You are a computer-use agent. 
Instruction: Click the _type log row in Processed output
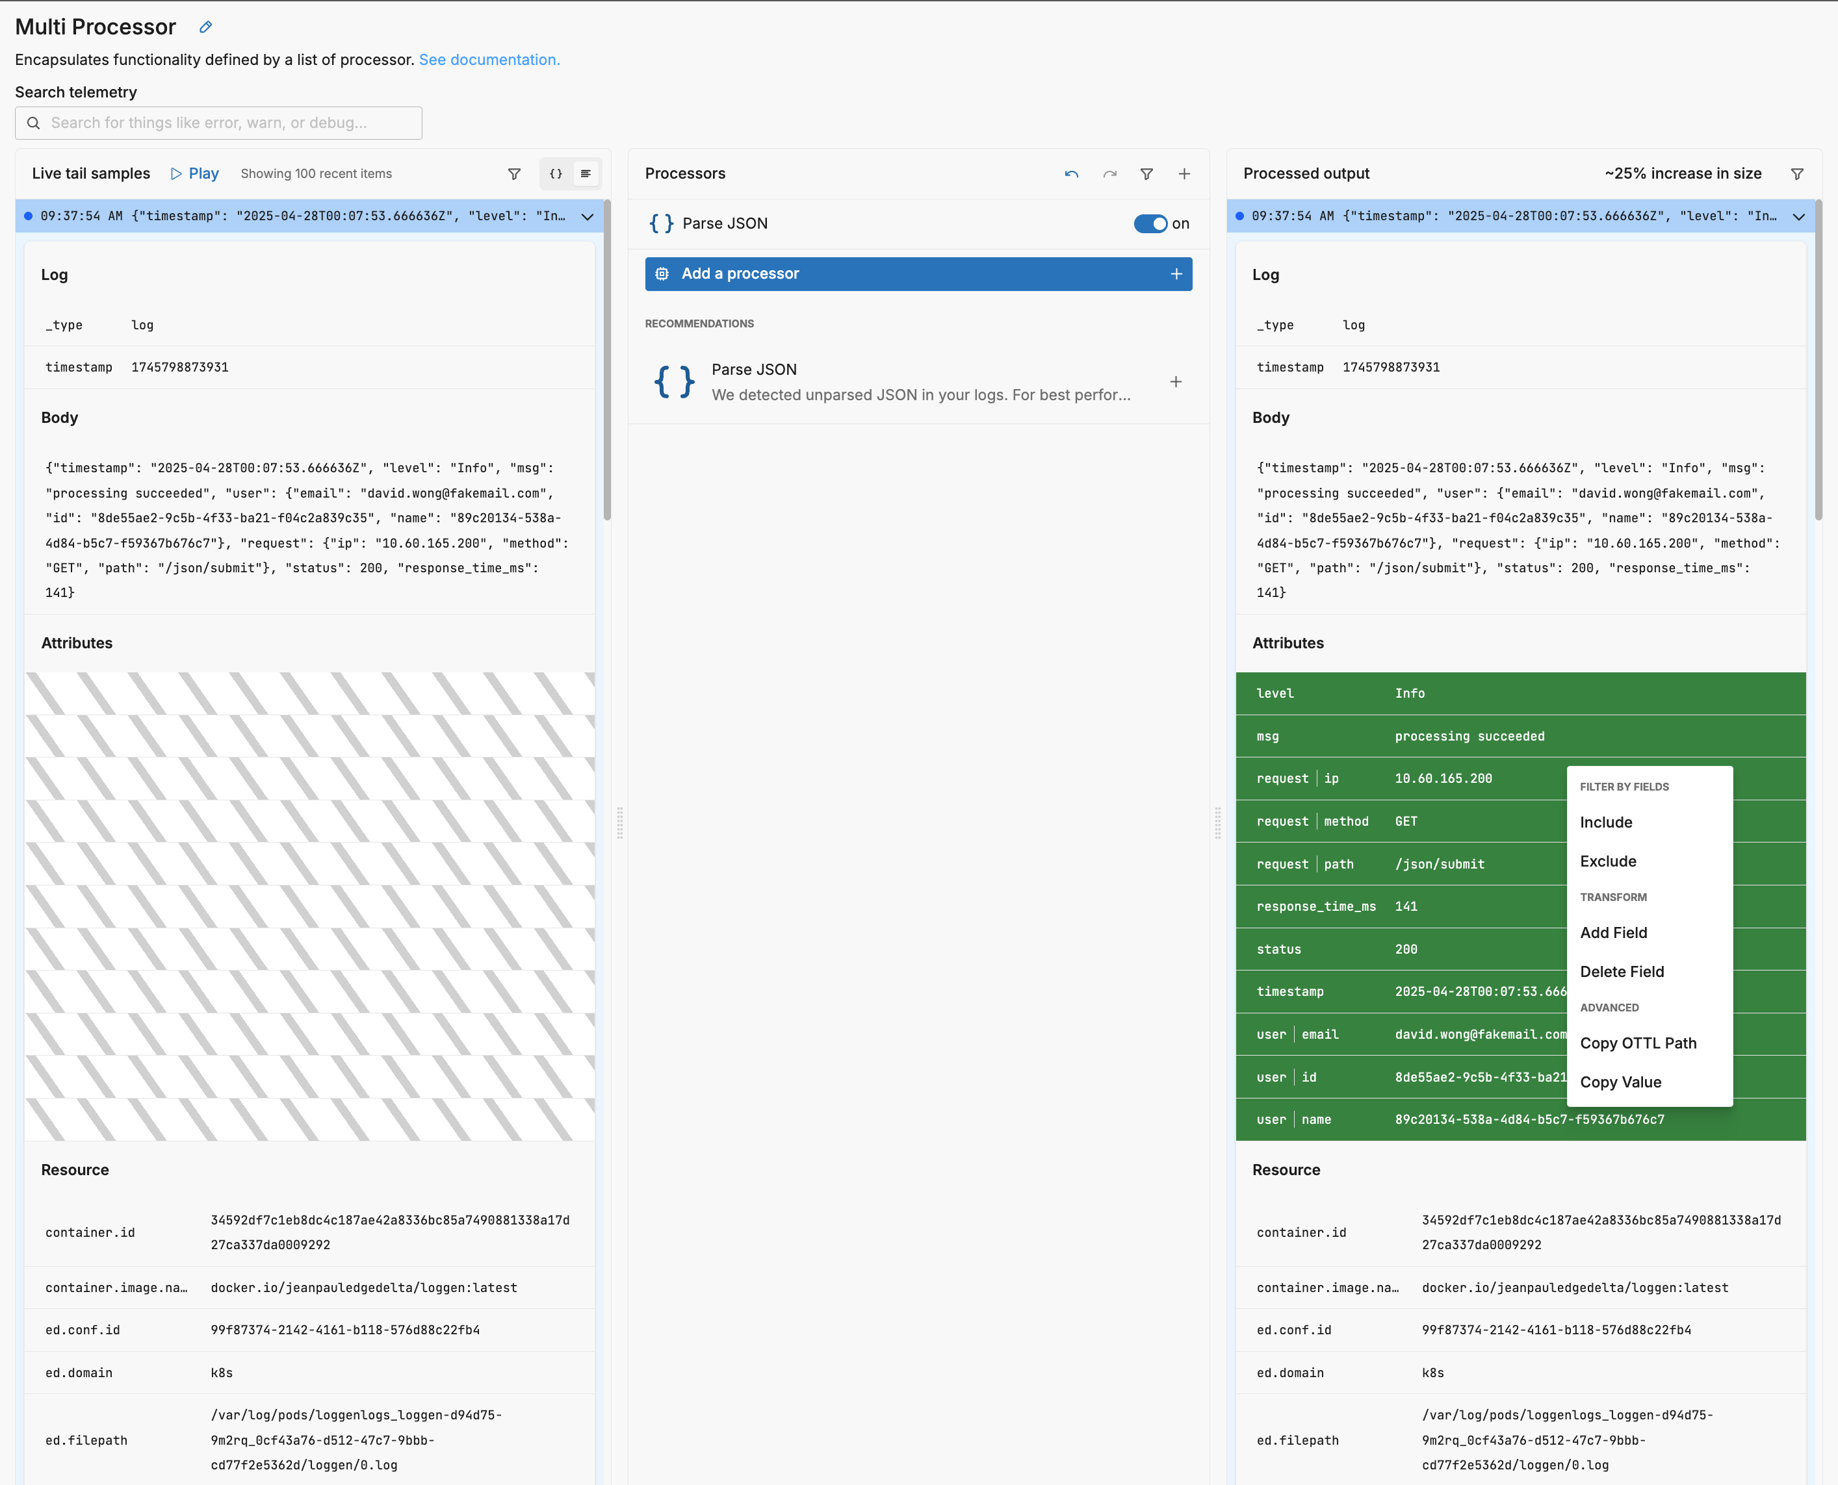1520,325
